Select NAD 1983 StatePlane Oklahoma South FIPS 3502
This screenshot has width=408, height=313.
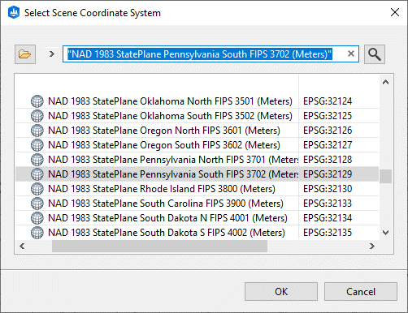pyautogui.click(x=170, y=116)
